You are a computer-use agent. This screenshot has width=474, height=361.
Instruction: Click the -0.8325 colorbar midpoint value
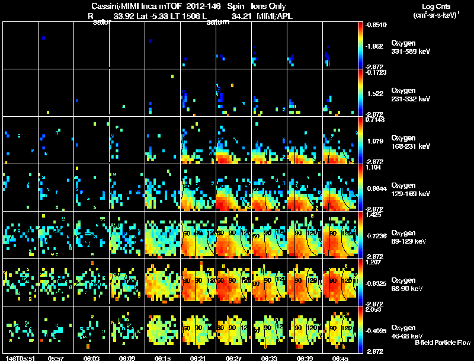click(x=376, y=283)
